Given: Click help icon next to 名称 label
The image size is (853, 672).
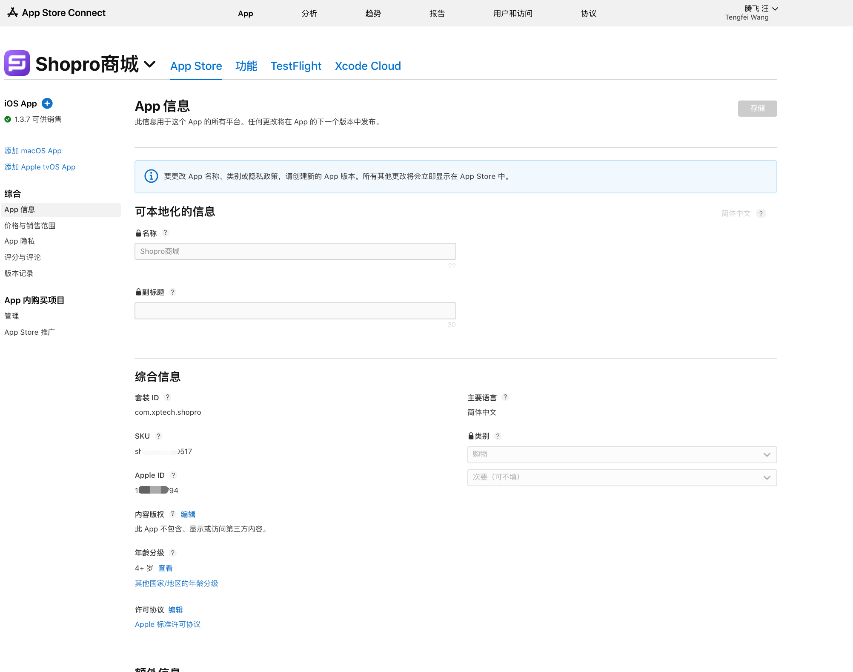Looking at the screenshot, I should click(166, 233).
